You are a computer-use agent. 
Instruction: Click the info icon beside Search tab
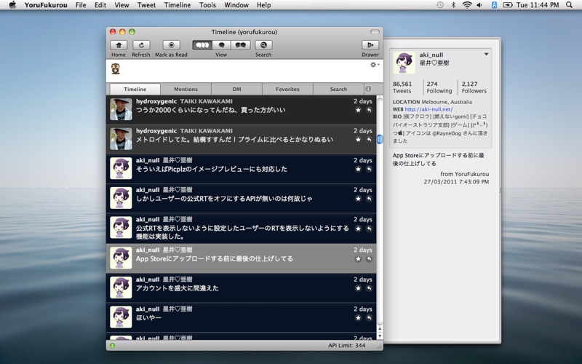[x=368, y=89]
